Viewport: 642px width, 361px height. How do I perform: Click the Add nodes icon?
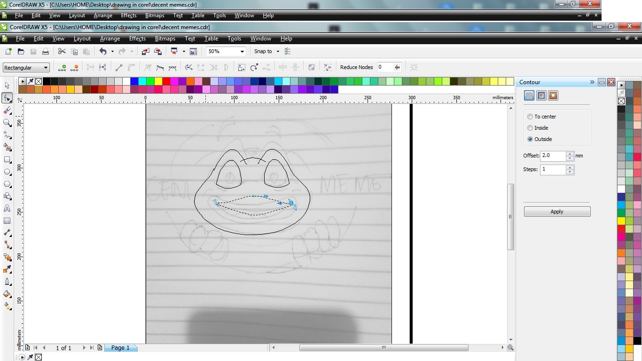tap(62, 67)
